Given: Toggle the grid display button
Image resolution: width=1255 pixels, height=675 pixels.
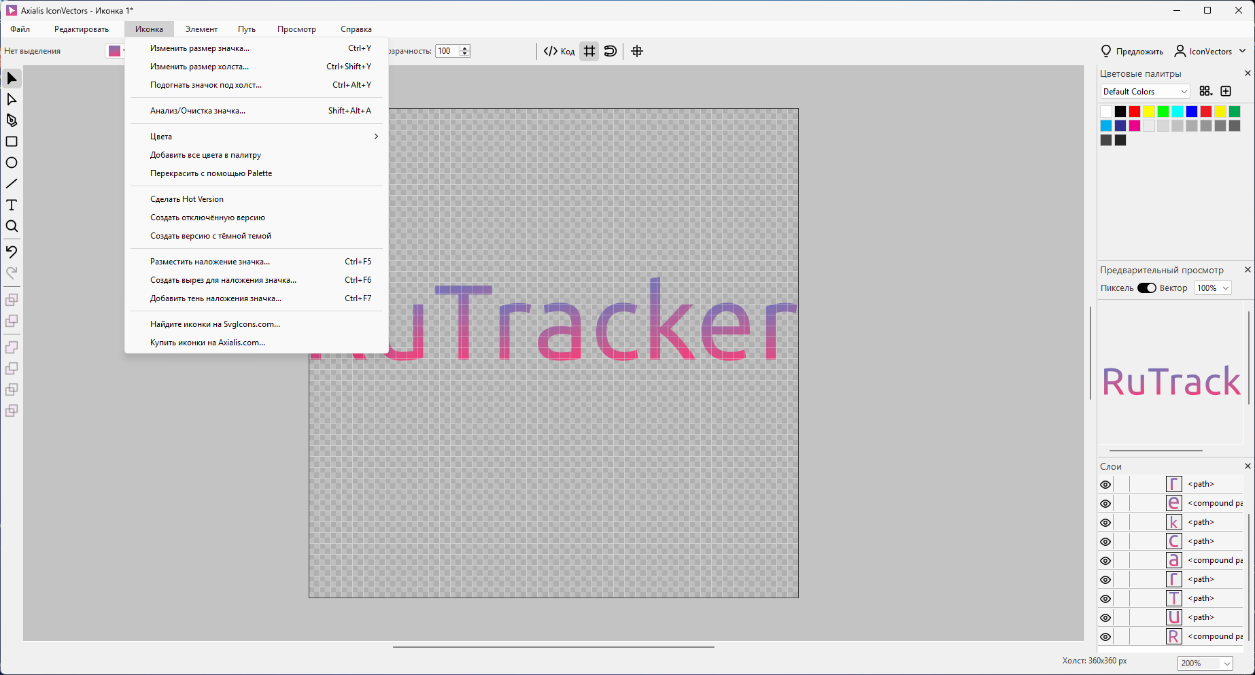Looking at the screenshot, I should click(589, 51).
